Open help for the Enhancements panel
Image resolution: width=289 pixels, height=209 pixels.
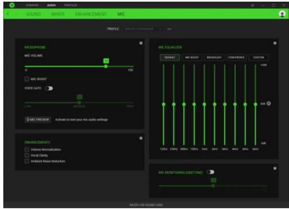point(141,138)
